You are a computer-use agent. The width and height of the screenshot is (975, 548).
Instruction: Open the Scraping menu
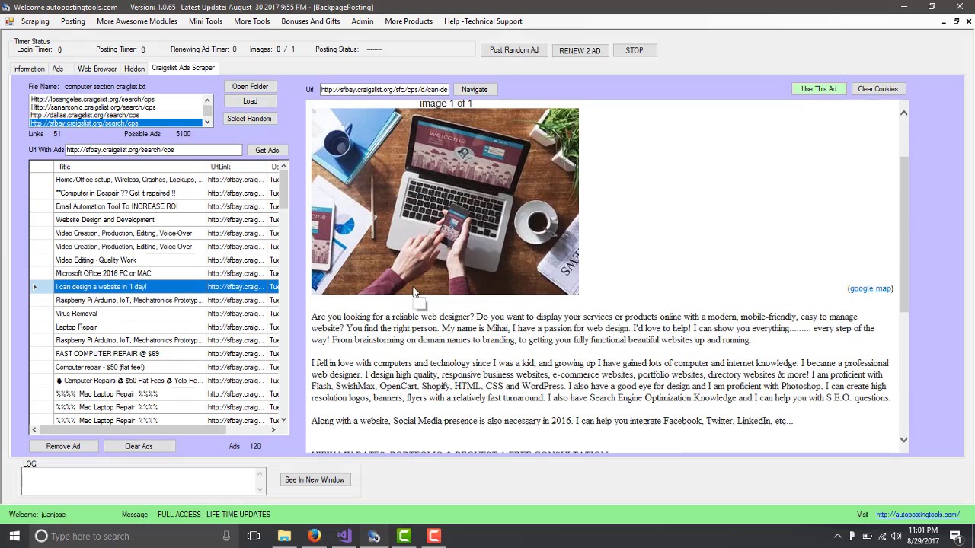click(35, 21)
